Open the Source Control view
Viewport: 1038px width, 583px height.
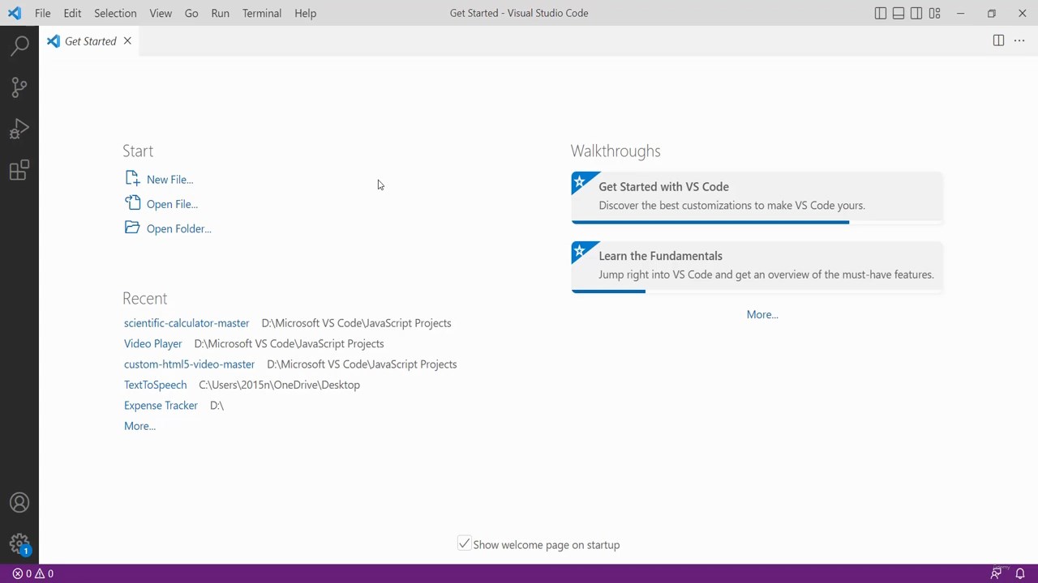pyautogui.click(x=19, y=87)
